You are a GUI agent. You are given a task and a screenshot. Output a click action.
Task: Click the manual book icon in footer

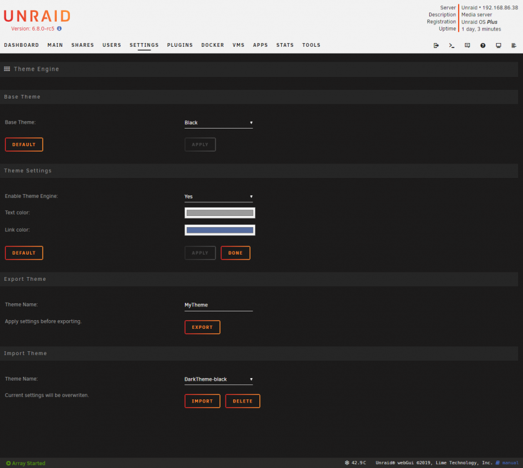pos(497,462)
